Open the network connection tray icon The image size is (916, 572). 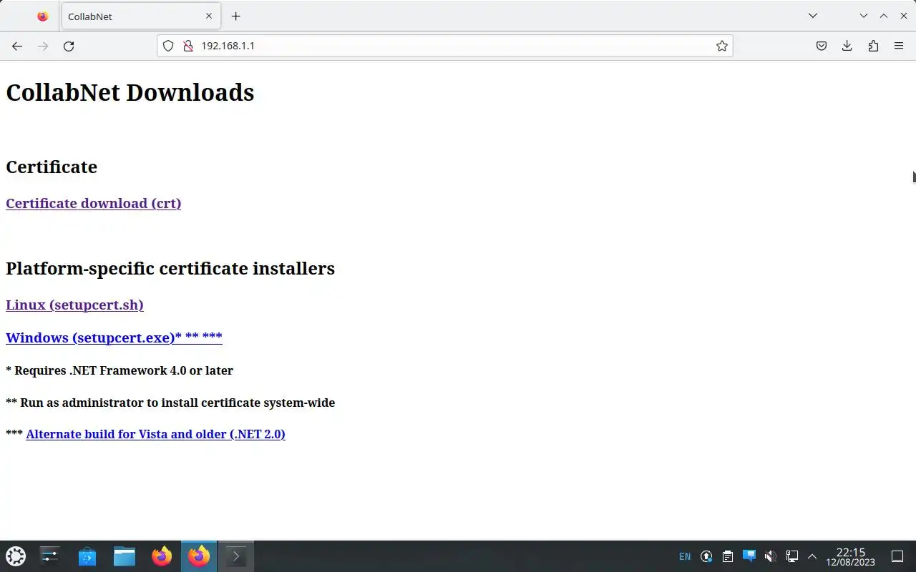pos(792,556)
